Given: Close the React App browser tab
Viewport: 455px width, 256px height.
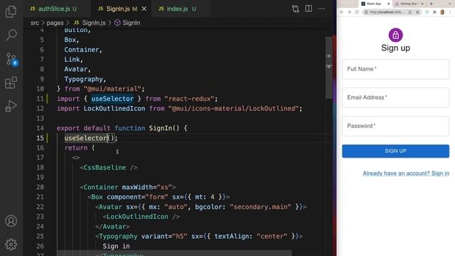Looking at the screenshot, I should (389, 4).
